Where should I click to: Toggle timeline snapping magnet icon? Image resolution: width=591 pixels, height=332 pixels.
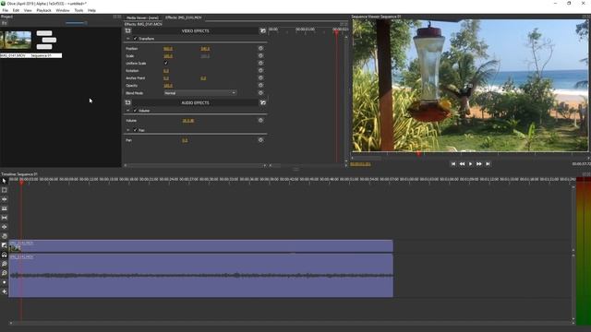[4, 255]
